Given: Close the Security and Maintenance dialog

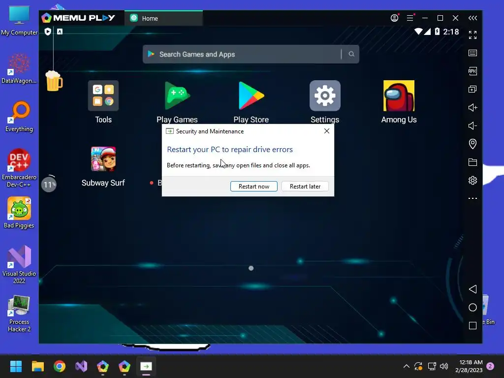Looking at the screenshot, I should click(327, 131).
